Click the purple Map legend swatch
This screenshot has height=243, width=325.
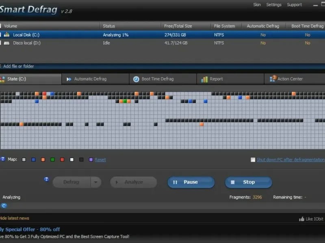(x=91, y=160)
